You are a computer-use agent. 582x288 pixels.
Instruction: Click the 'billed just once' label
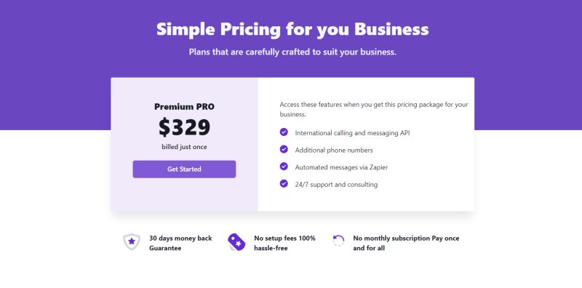(185, 147)
